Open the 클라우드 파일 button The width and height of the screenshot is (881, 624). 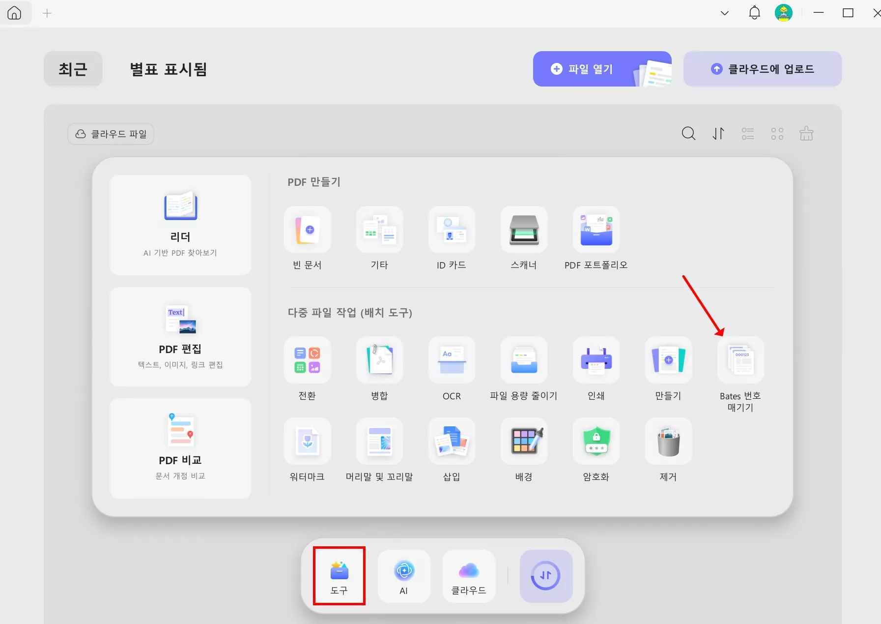(111, 134)
